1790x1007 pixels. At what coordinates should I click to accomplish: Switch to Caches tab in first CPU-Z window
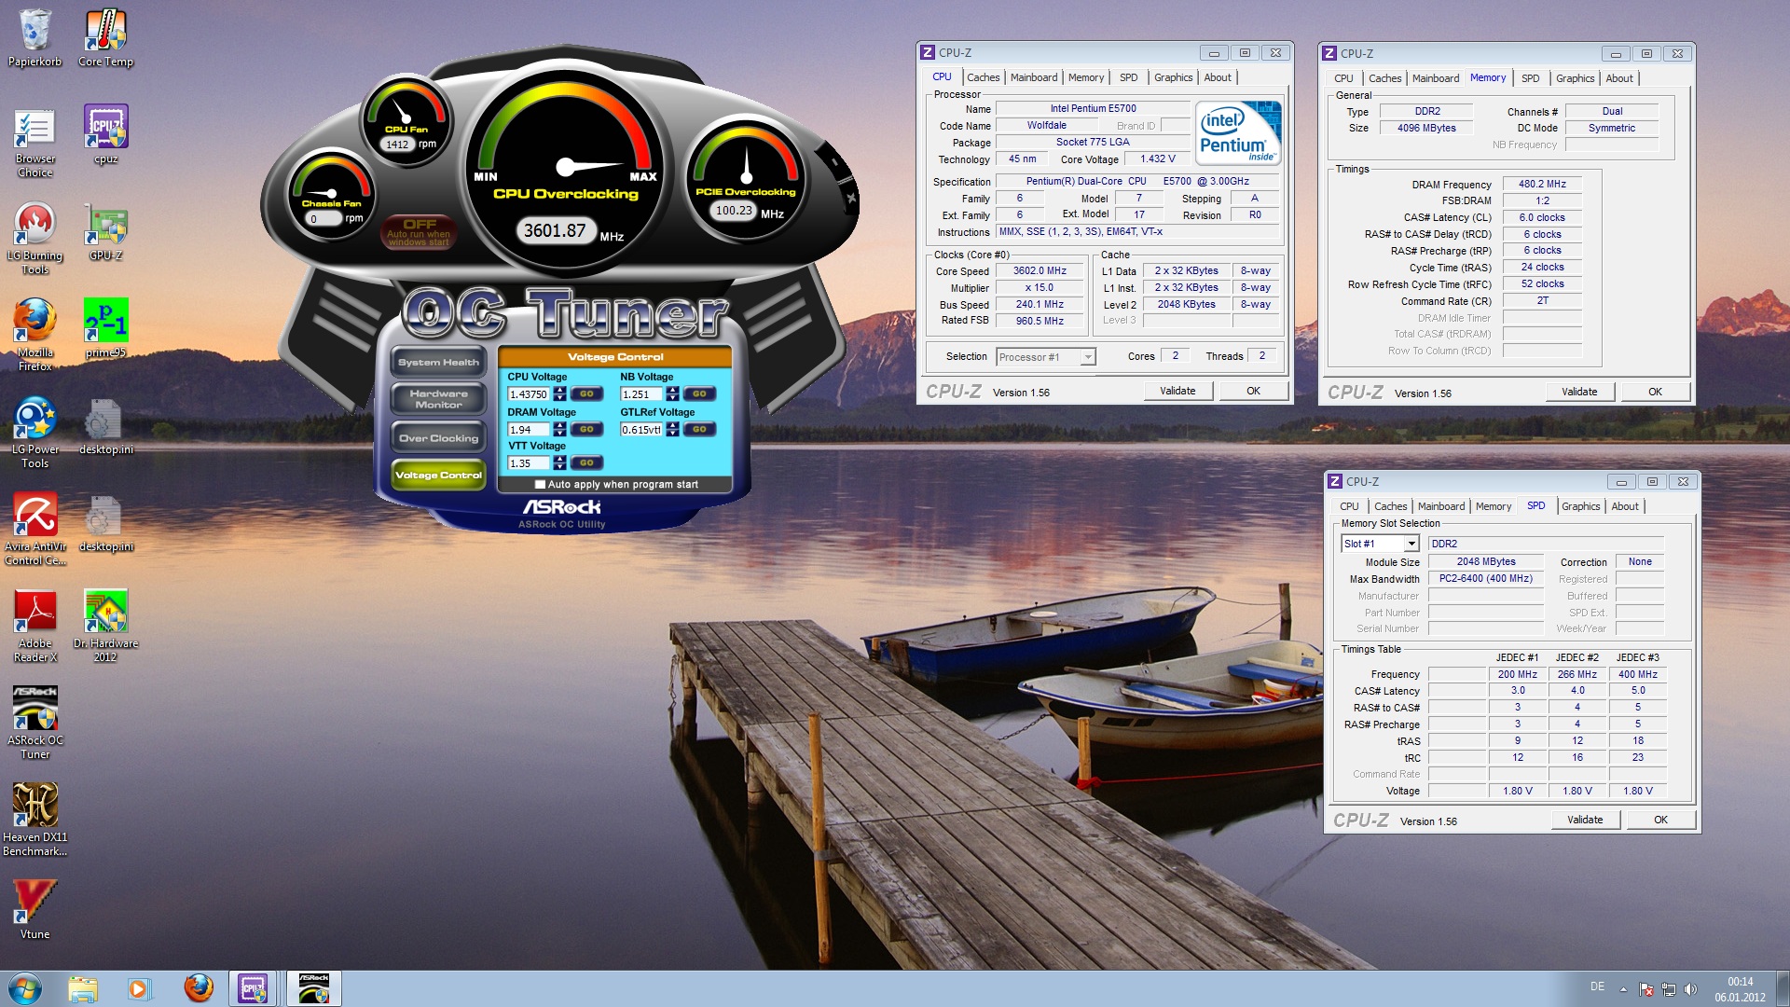point(983,77)
